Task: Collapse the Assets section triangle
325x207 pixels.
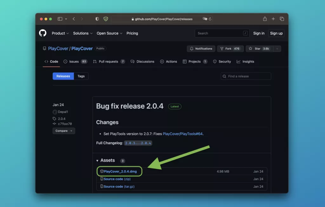Action: (97, 161)
